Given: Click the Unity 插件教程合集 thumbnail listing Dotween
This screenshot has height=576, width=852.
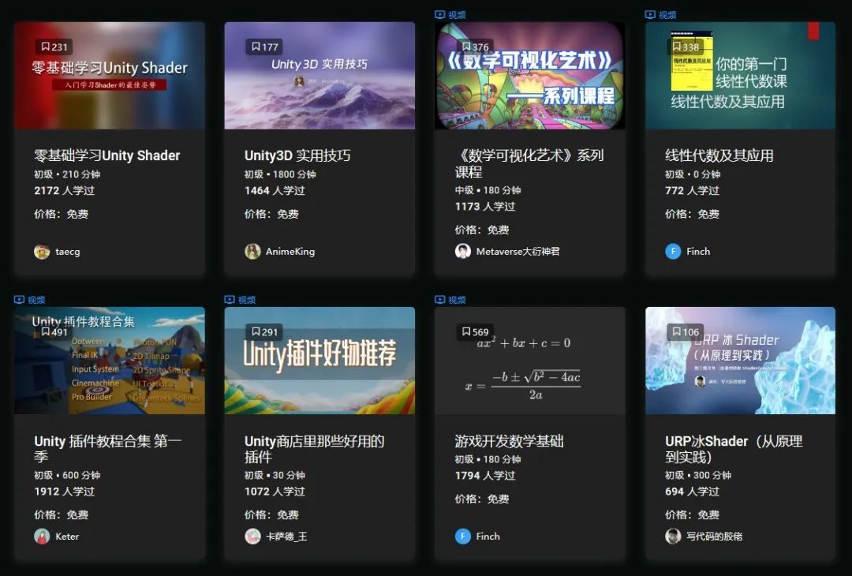Looking at the screenshot, I should point(110,361).
